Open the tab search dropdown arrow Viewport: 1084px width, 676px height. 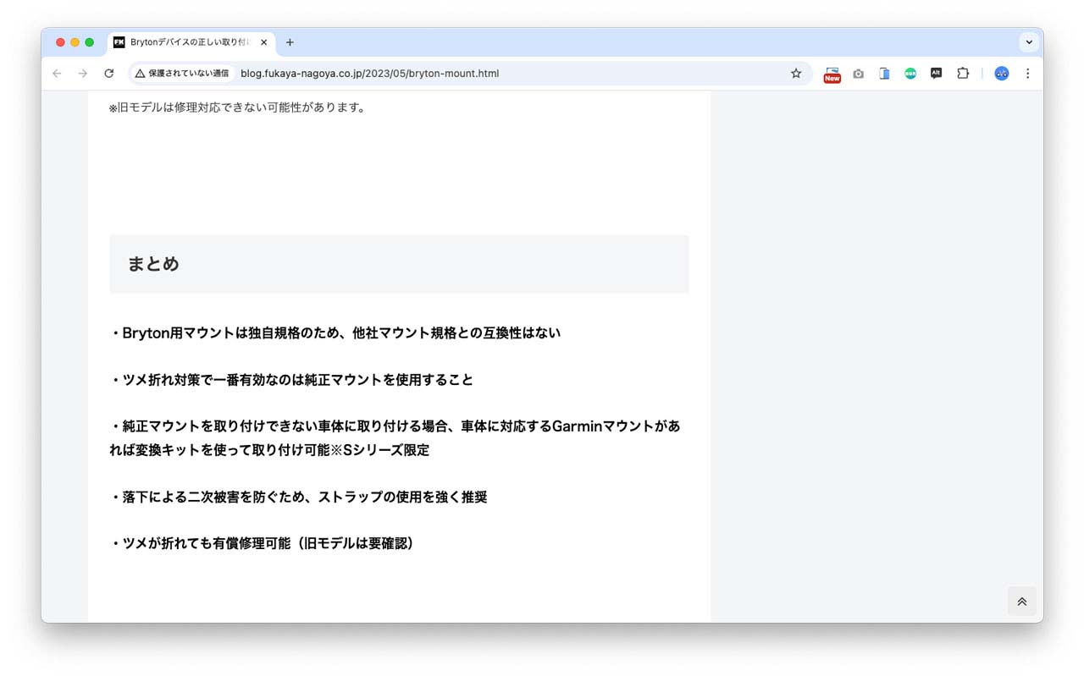click(x=1029, y=42)
